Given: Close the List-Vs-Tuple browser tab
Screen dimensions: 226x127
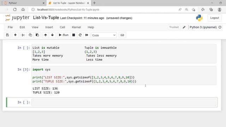Looking at the screenshot, I should point(88,3).
